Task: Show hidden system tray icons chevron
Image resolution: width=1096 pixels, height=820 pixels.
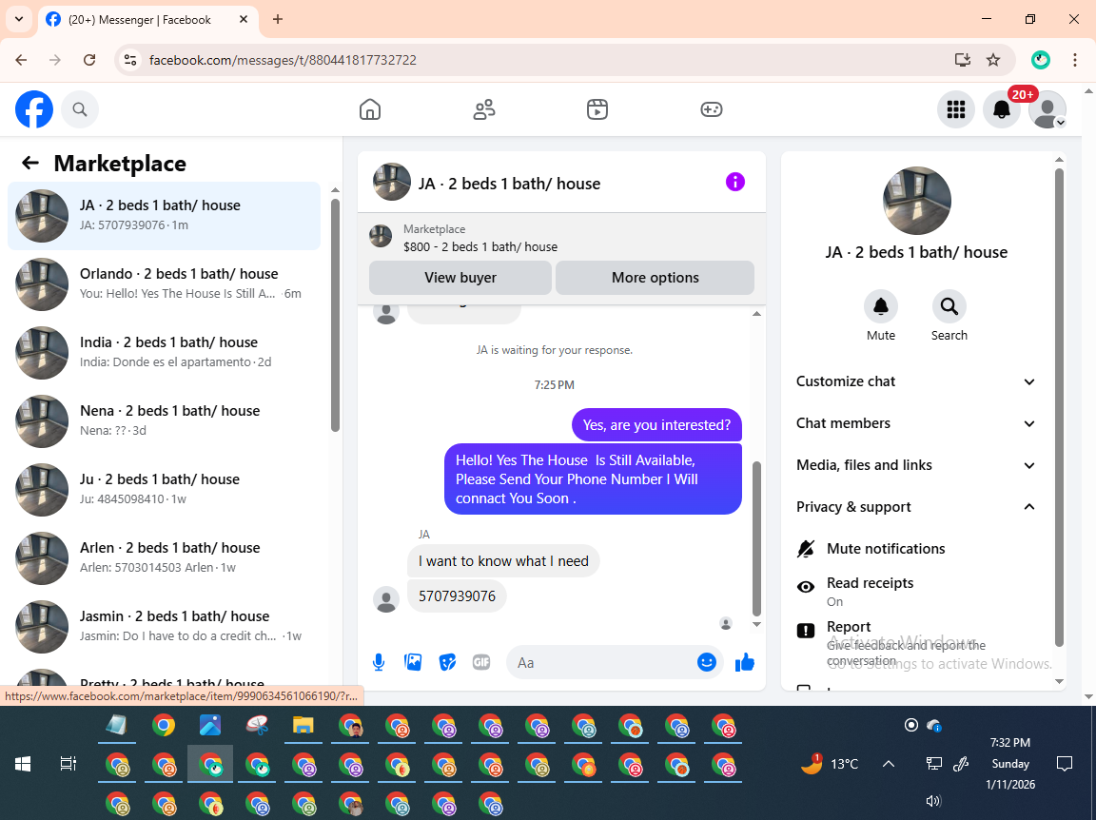Action: 889,764
